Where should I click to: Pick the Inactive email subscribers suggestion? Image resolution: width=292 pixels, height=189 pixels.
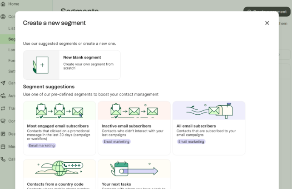pos(134,128)
